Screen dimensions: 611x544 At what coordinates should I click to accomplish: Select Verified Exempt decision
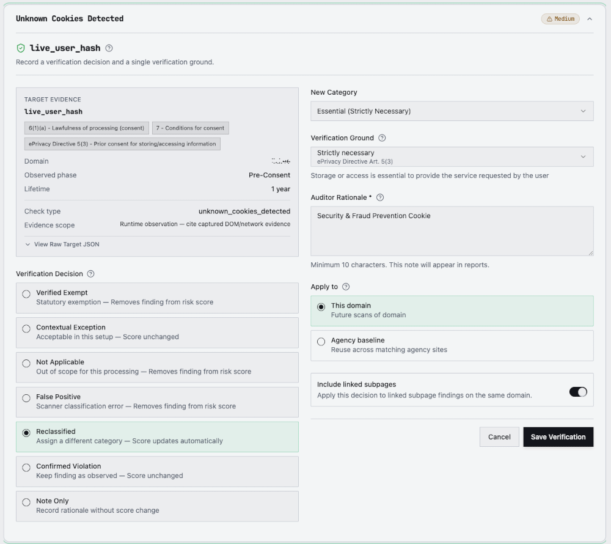157,298
